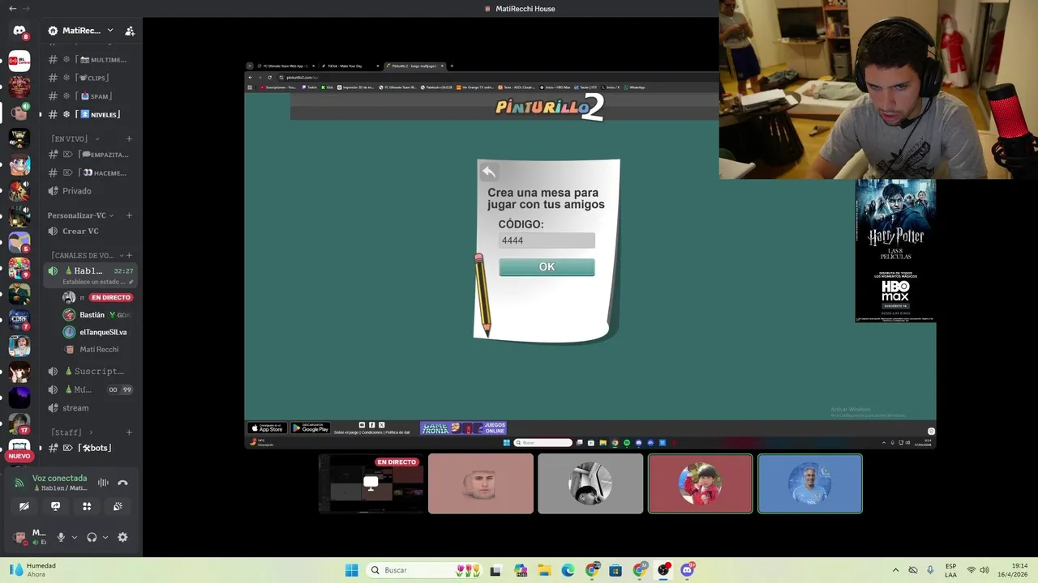Toggle the camera on or off
The height and width of the screenshot is (583, 1038).
click(24, 506)
